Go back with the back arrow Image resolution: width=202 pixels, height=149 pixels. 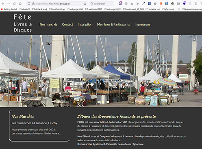tap(3, 4)
